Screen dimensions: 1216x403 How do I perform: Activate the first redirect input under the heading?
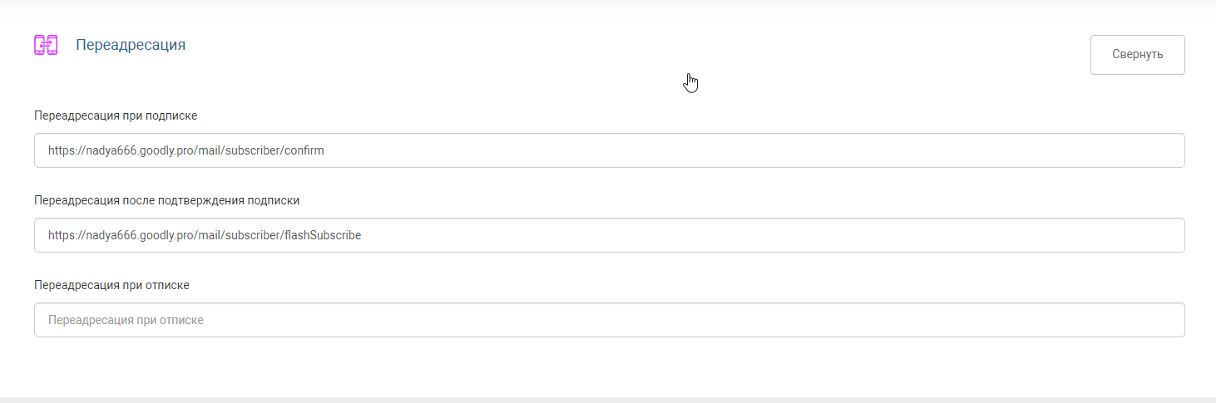click(x=609, y=150)
